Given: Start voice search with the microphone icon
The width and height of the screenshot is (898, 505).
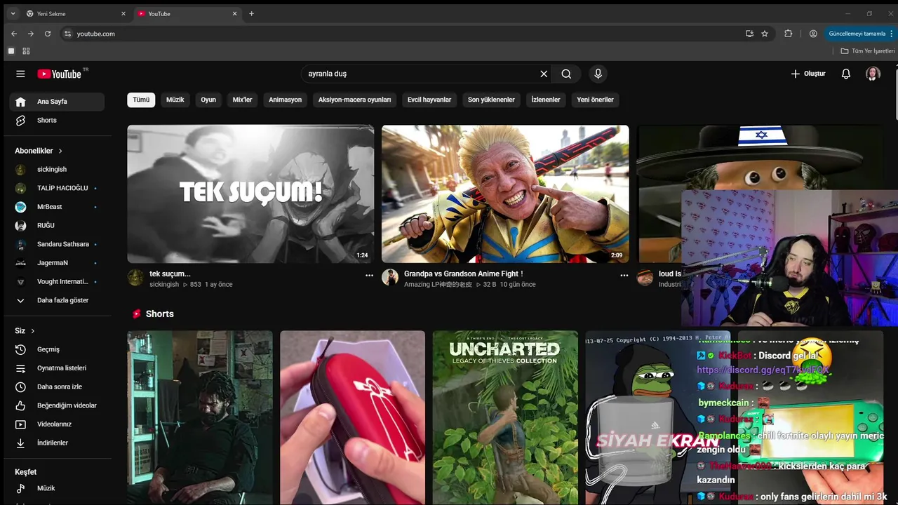Looking at the screenshot, I should pyautogui.click(x=598, y=74).
